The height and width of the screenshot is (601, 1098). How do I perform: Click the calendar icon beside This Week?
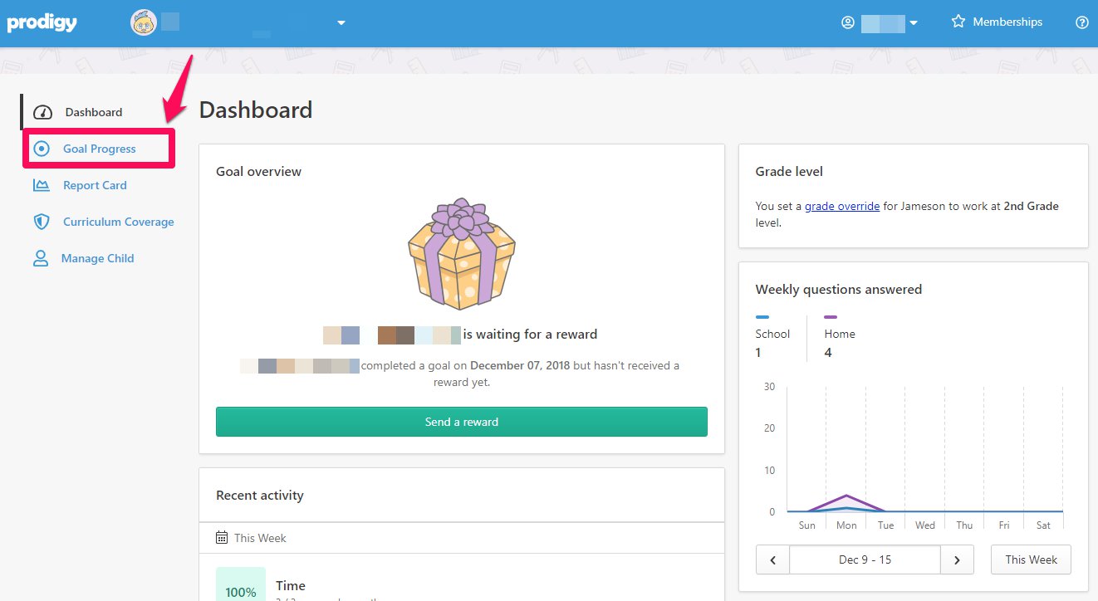click(x=222, y=538)
